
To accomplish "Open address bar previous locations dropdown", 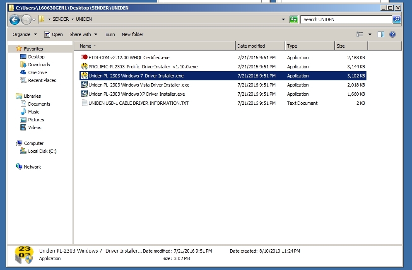I will pyautogui.click(x=283, y=19).
